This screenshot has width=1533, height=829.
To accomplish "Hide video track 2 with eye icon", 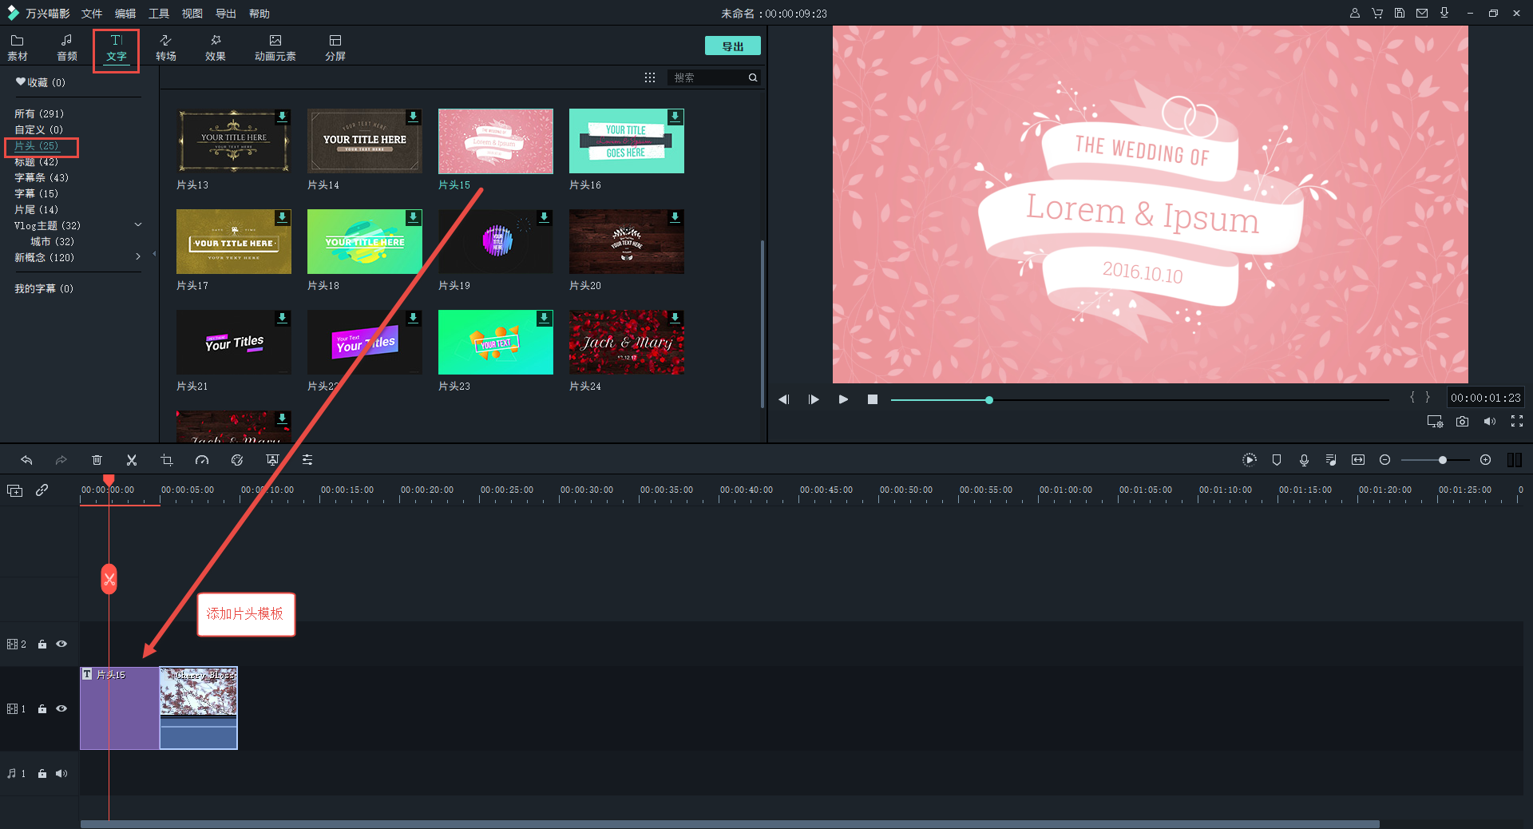I will (x=61, y=644).
